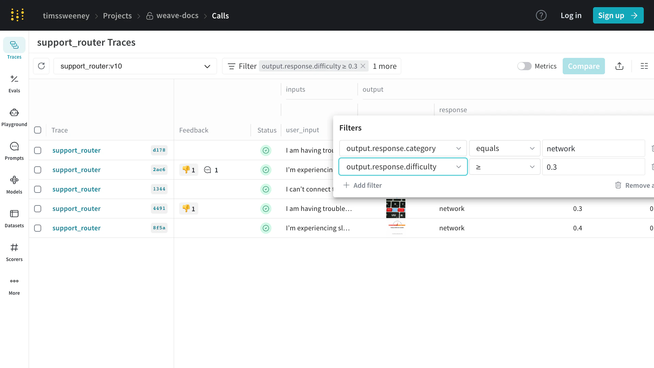Open the manage columns icon

(644, 66)
